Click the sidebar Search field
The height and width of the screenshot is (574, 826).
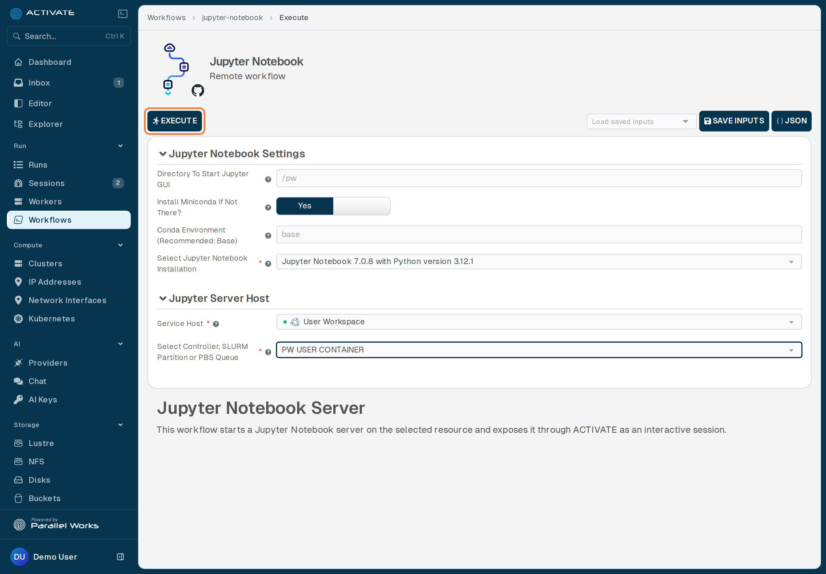[69, 36]
